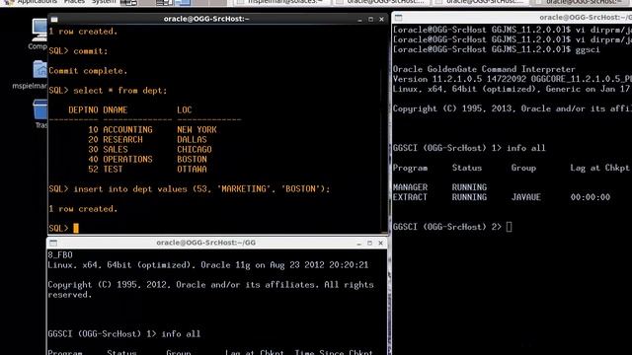The width and height of the screenshot is (632, 355).
Task: Close the oracle@OGG-SrcHost:~/GG terminal
Action: pyautogui.click(x=380, y=244)
